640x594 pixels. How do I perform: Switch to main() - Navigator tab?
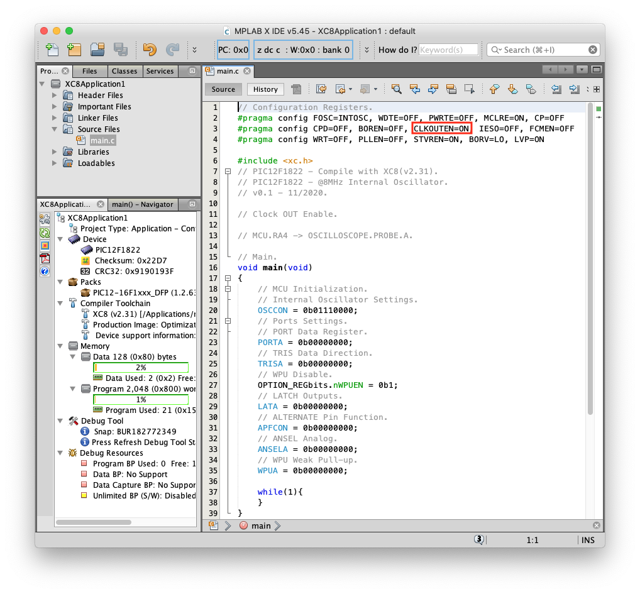(x=143, y=204)
